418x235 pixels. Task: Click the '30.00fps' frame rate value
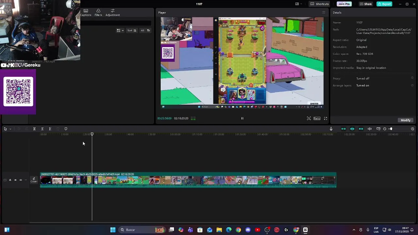click(362, 61)
